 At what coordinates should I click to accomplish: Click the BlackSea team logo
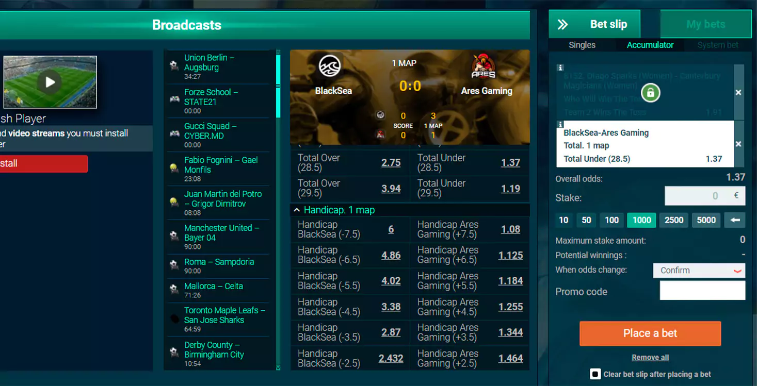click(329, 66)
